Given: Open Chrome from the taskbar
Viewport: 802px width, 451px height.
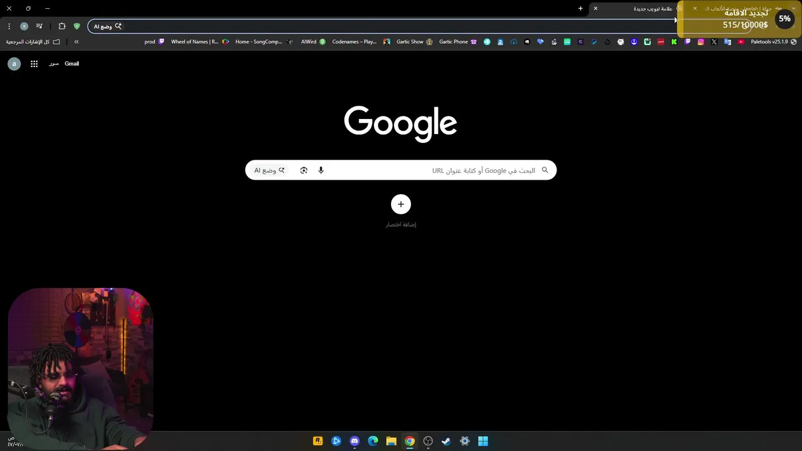Looking at the screenshot, I should [x=410, y=441].
